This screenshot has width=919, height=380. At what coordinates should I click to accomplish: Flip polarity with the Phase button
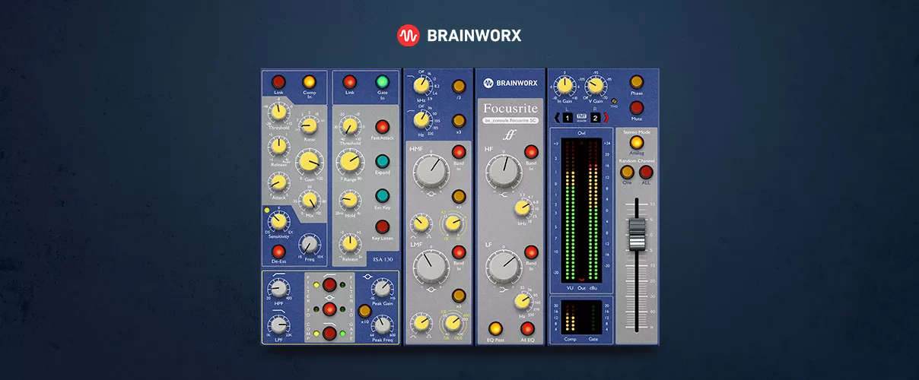coord(636,82)
